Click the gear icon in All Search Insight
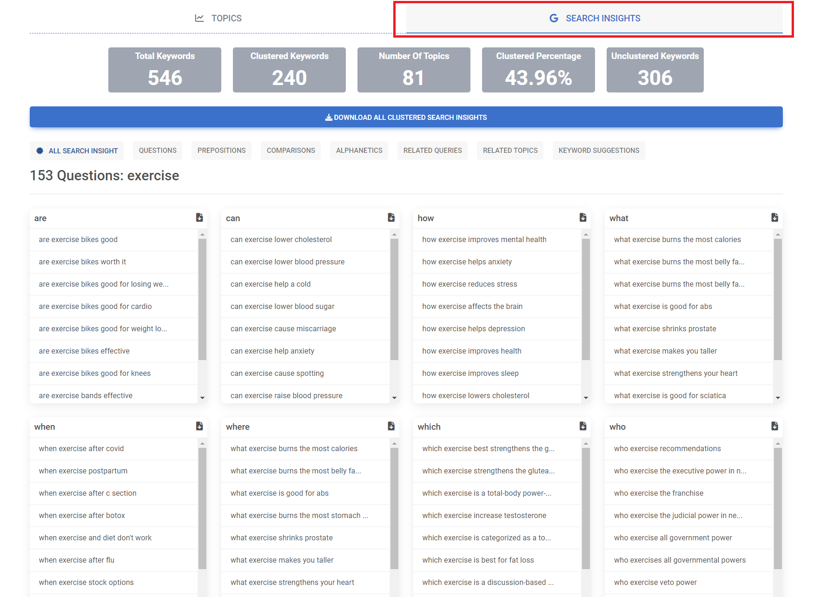This screenshot has width=820, height=597. (40, 151)
